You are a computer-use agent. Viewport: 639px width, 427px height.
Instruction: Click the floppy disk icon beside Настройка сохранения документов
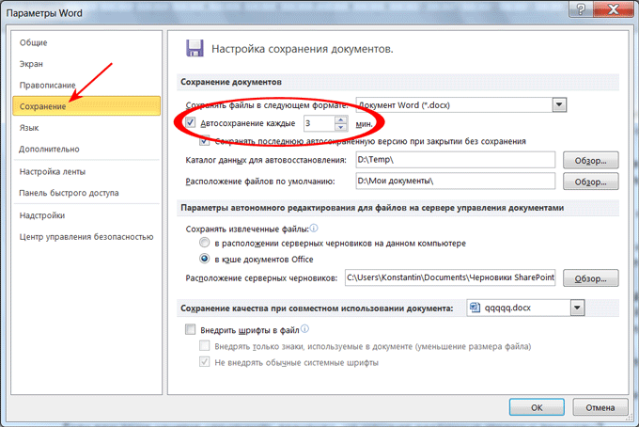[195, 48]
